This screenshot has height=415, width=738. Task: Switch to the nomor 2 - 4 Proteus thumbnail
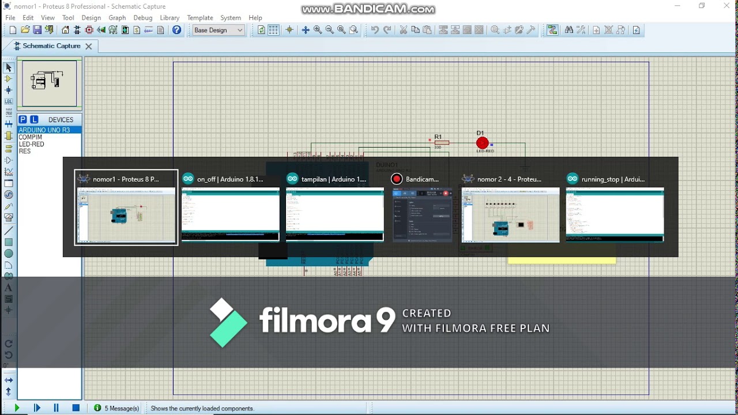coord(510,207)
